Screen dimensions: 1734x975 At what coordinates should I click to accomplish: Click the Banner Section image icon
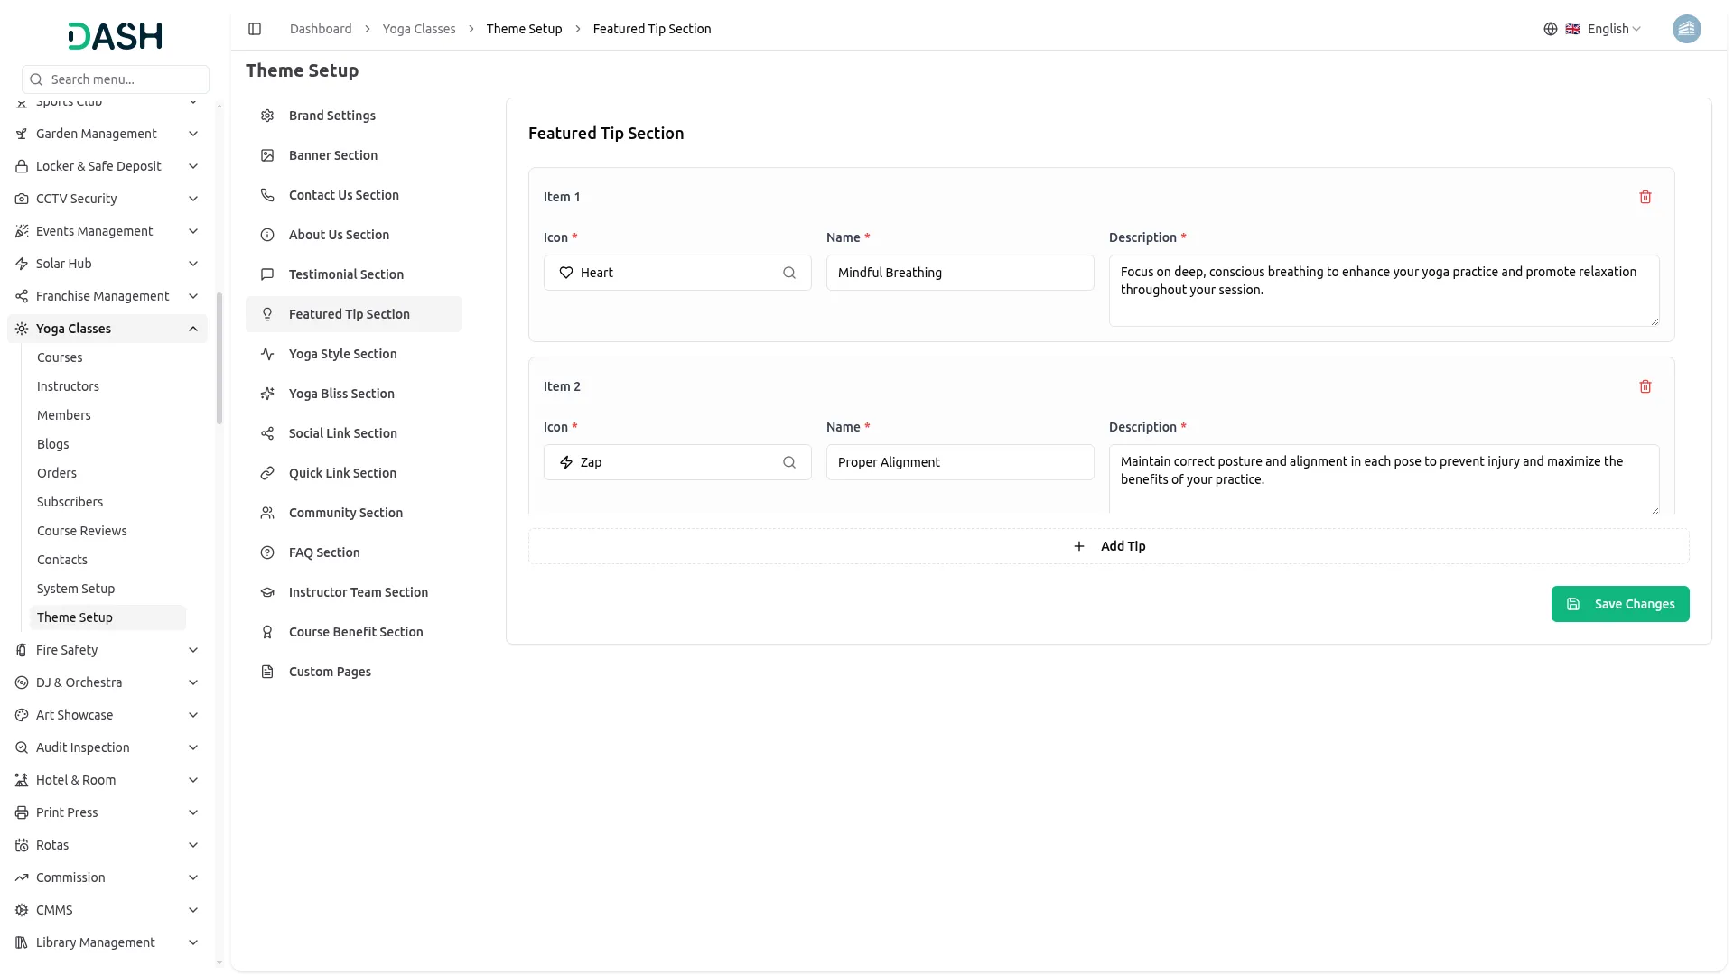pos(267,155)
